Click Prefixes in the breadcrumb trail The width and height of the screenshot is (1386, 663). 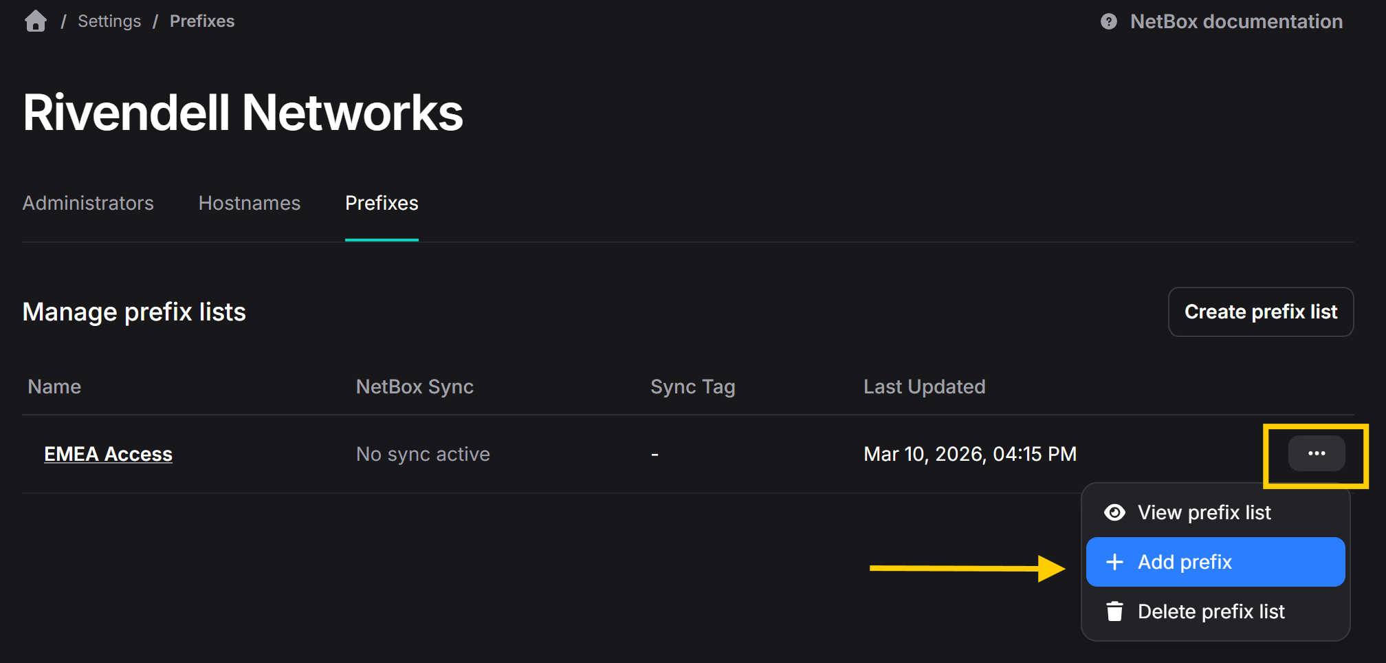pos(202,21)
